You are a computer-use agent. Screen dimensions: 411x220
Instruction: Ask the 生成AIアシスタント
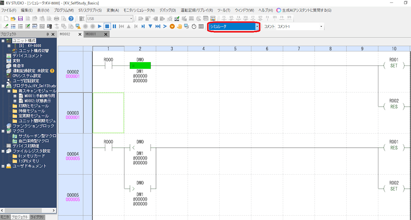point(304,10)
